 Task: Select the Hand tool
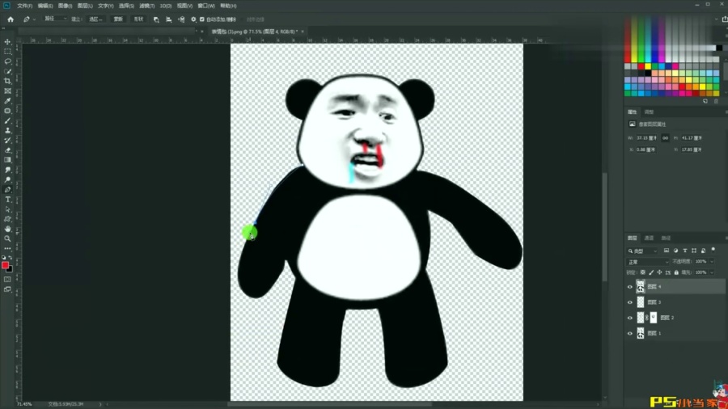click(7, 229)
